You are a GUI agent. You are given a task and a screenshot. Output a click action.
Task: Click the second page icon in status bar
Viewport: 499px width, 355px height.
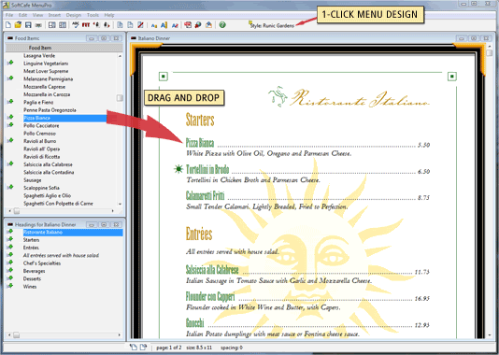[x=143, y=347]
